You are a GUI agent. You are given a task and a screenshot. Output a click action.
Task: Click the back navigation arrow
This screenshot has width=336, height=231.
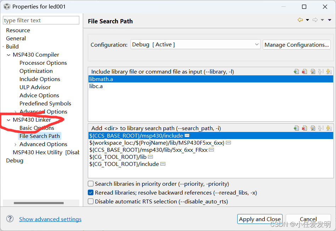point(300,20)
